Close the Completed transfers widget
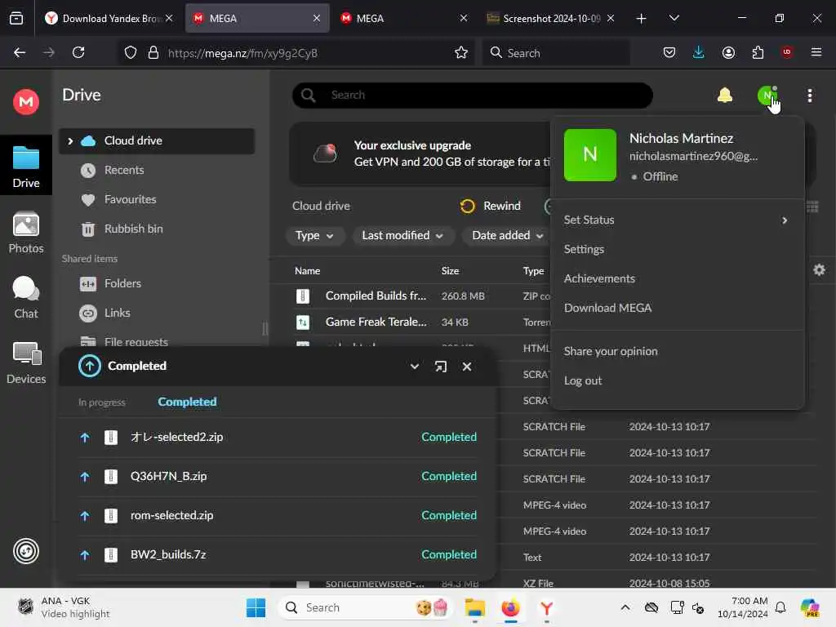The width and height of the screenshot is (836, 627). click(x=466, y=367)
